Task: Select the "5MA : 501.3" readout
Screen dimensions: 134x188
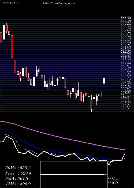Action: [17, 179]
